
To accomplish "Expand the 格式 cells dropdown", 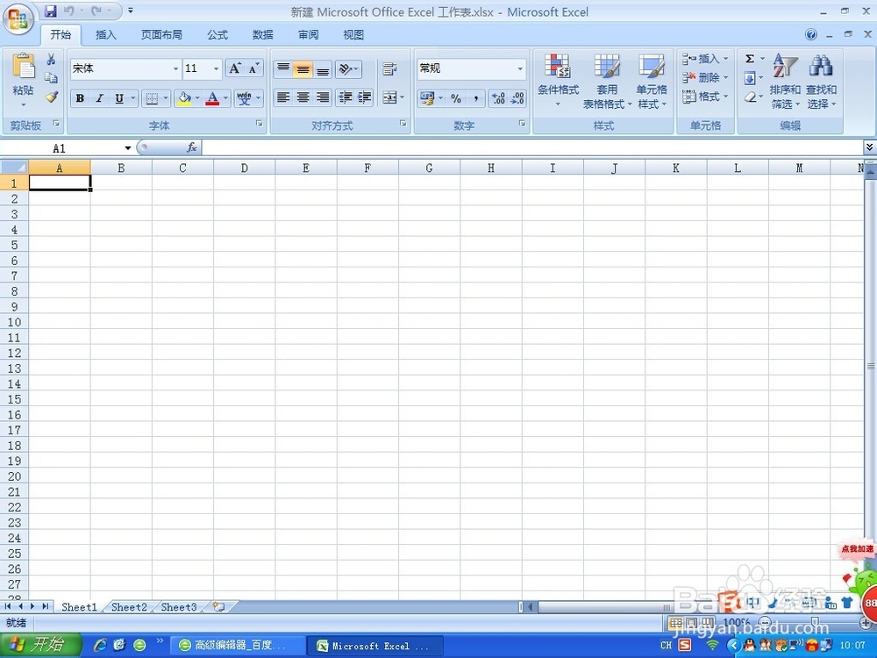I will (x=726, y=97).
